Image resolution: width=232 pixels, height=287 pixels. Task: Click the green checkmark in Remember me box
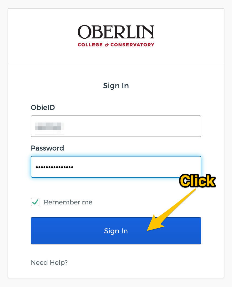35,202
